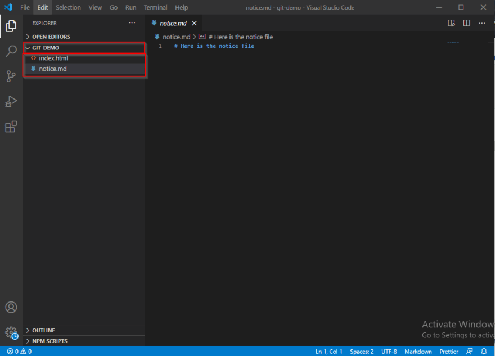Screen dimensions: 495x356
Task: Open the Help menu
Action: tap(182, 7)
